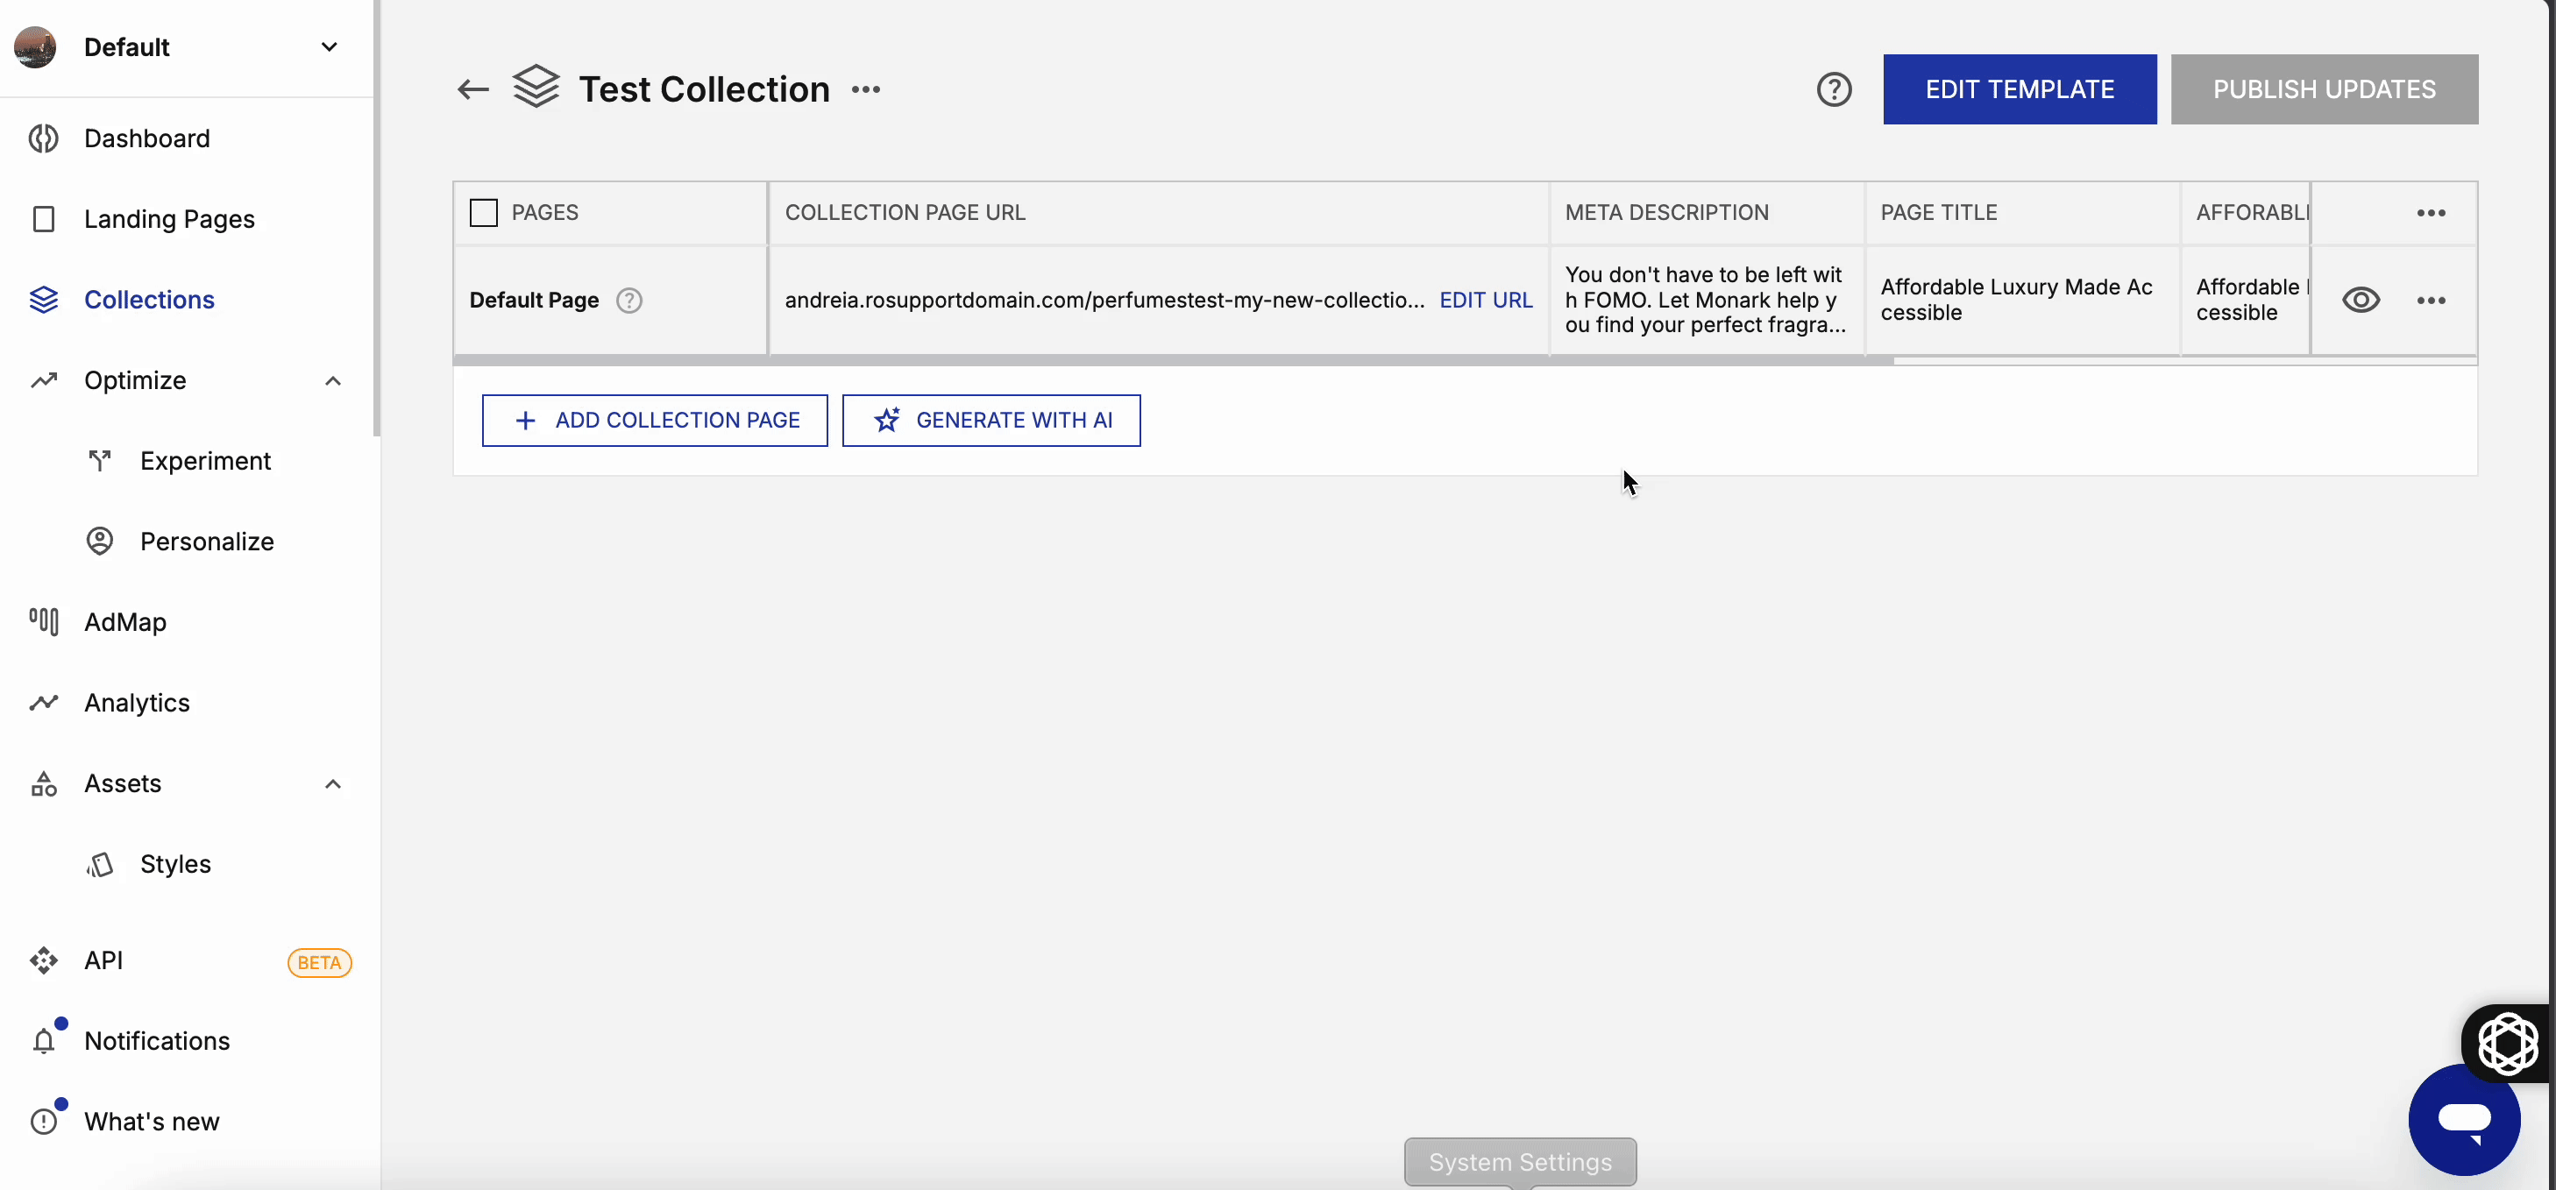Open the Styles asset section
The height and width of the screenshot is (1190, 2556).
click(x=174, y=863)
